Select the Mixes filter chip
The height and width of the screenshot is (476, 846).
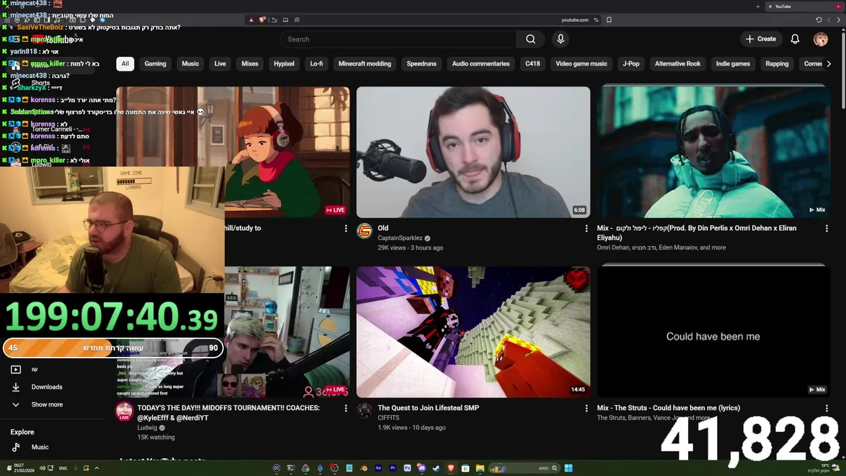[250, 63]
